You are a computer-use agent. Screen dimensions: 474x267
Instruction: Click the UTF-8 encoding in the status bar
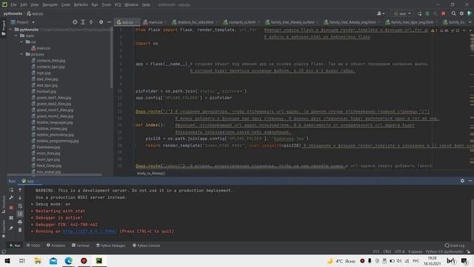tap(399, 251)
